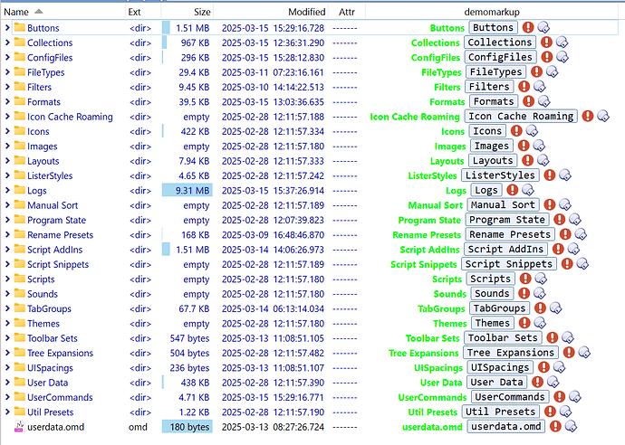Sort by the Name column header
Screen dimensions: 625x445
(x=16, y=12)
